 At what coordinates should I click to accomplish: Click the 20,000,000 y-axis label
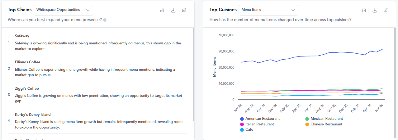click(226, 67)
